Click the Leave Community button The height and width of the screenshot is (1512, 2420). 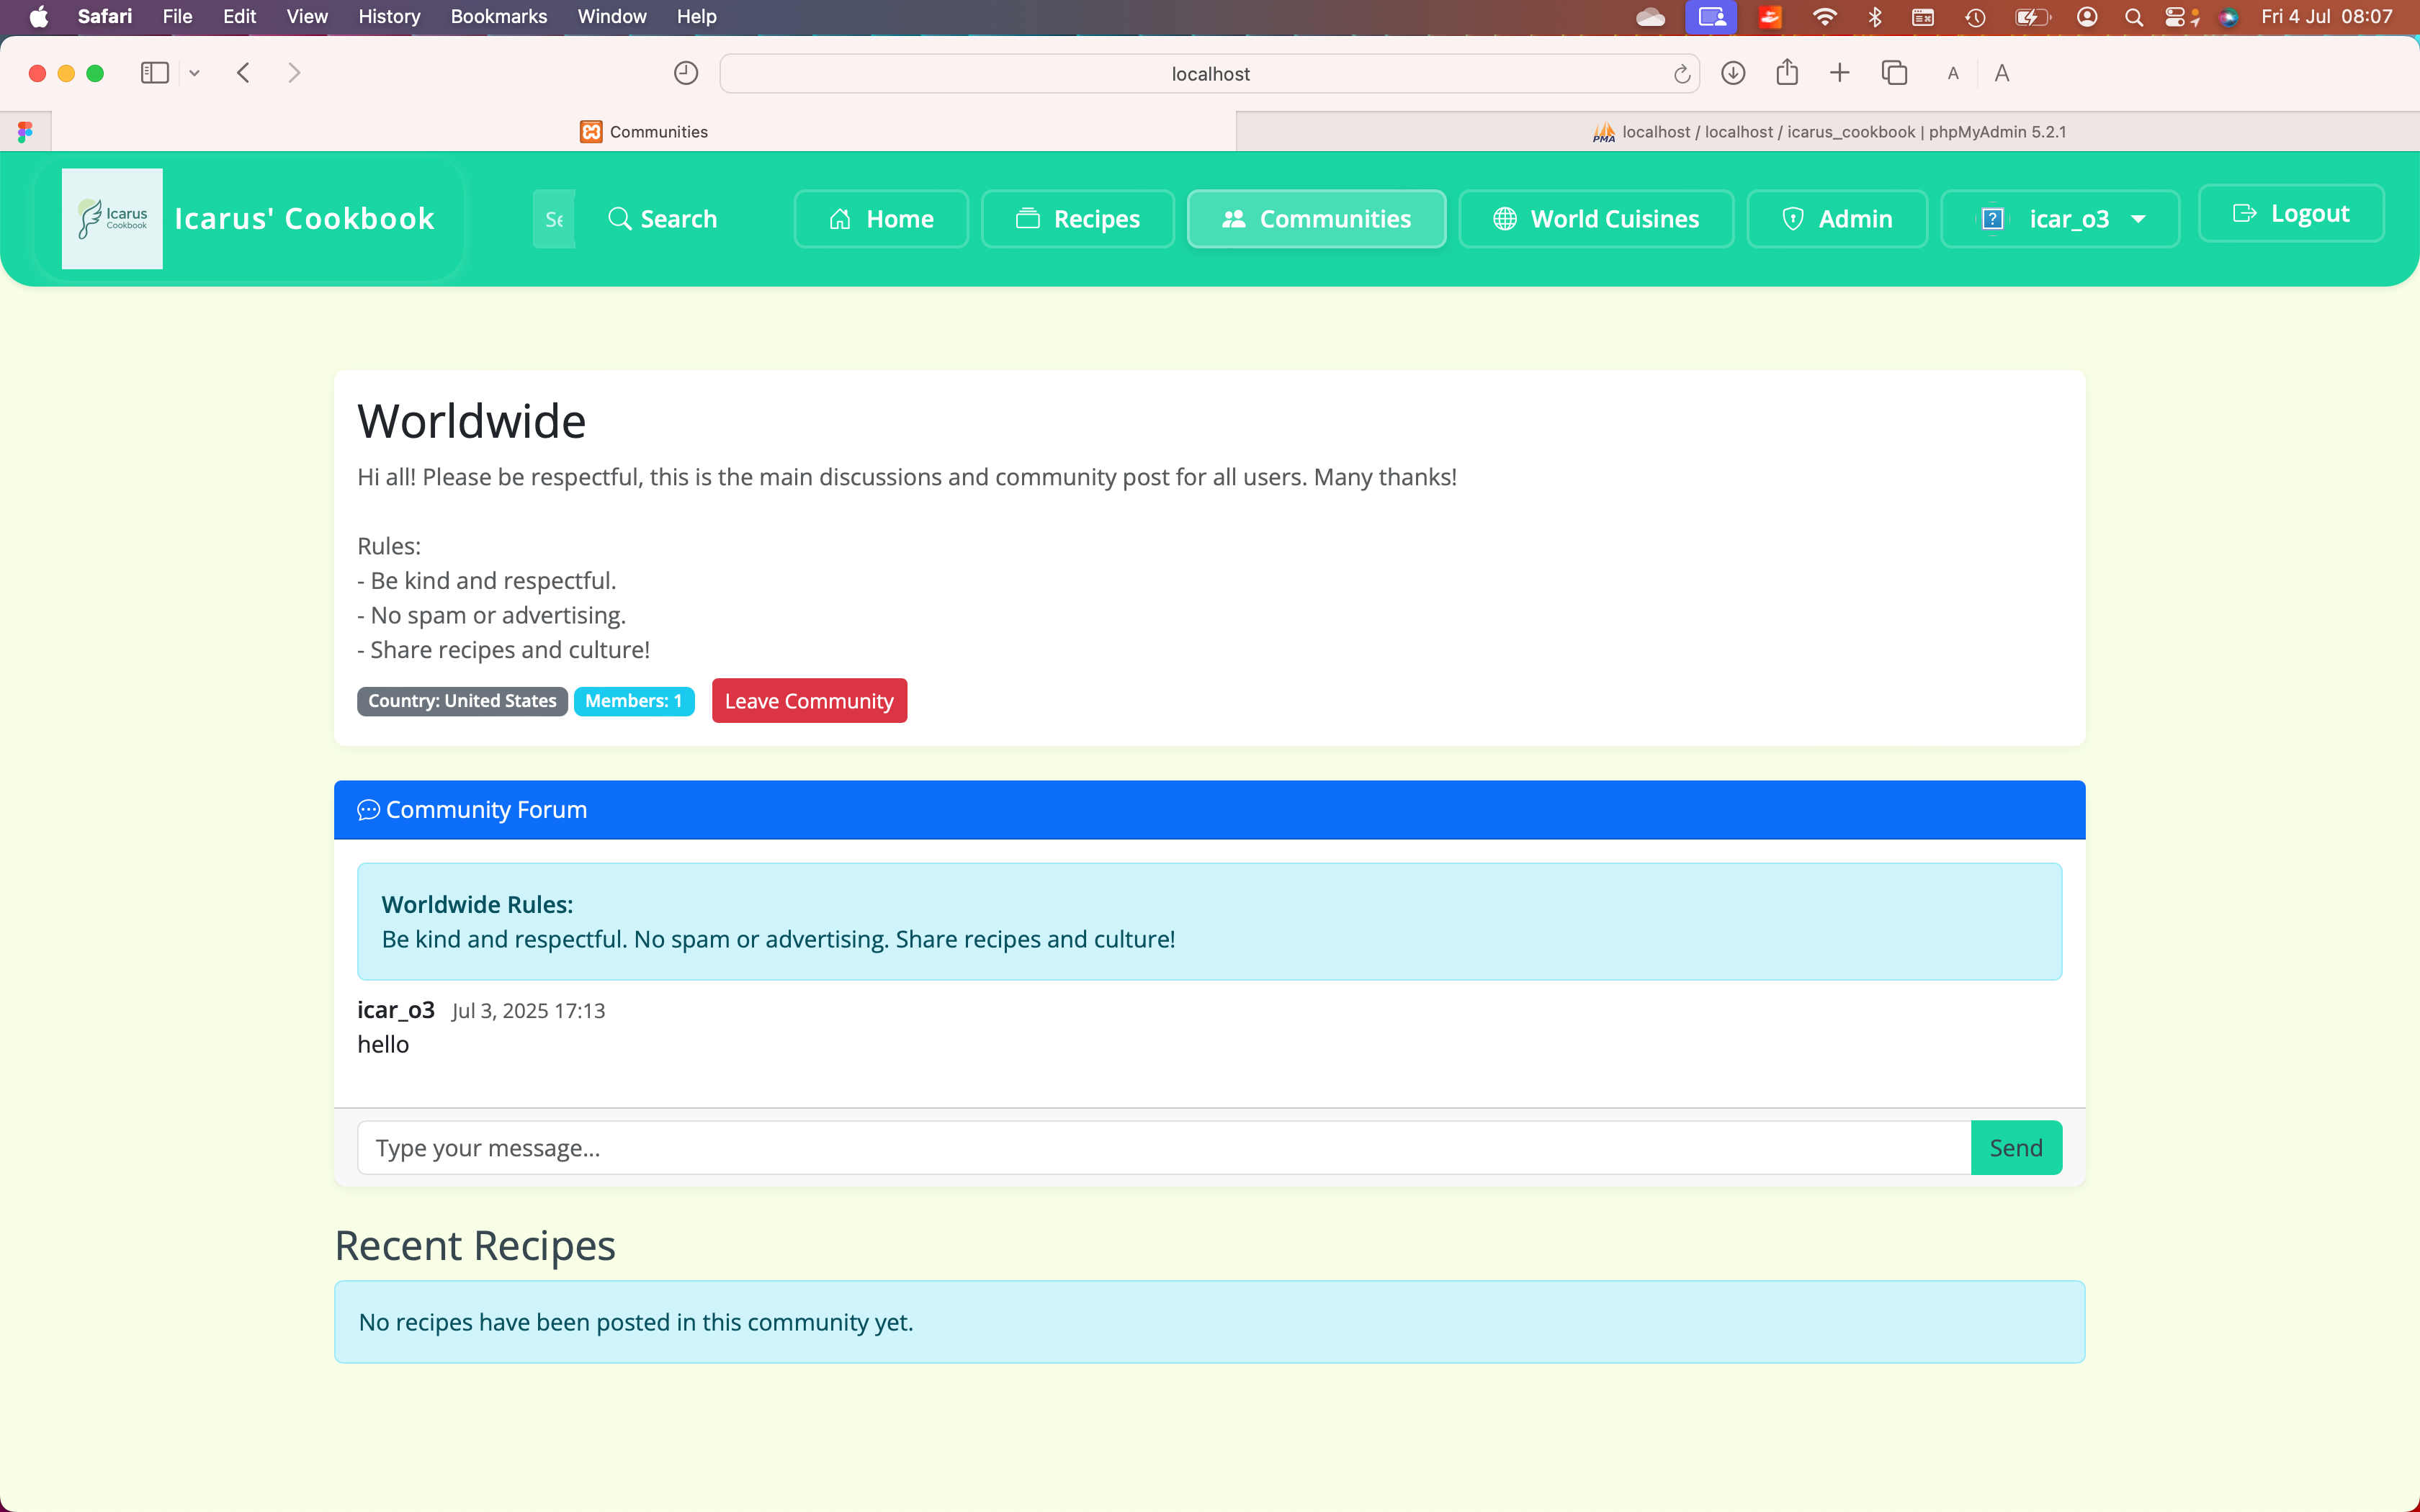coord(809,700)
